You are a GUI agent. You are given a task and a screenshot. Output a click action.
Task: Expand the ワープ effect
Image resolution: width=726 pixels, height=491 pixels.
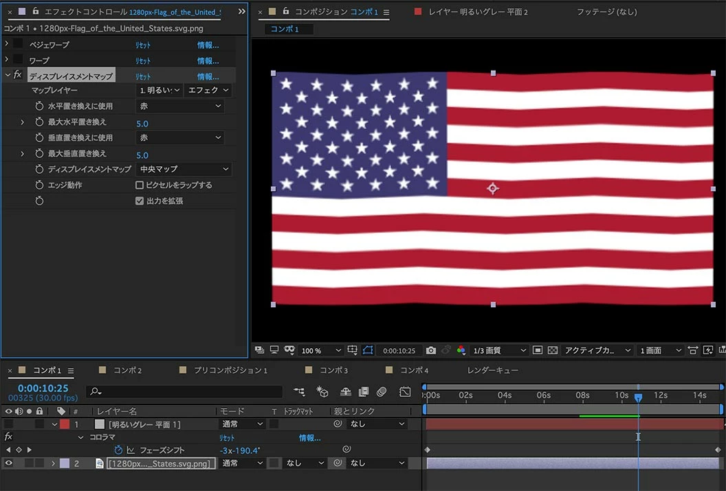pos(6,59)
